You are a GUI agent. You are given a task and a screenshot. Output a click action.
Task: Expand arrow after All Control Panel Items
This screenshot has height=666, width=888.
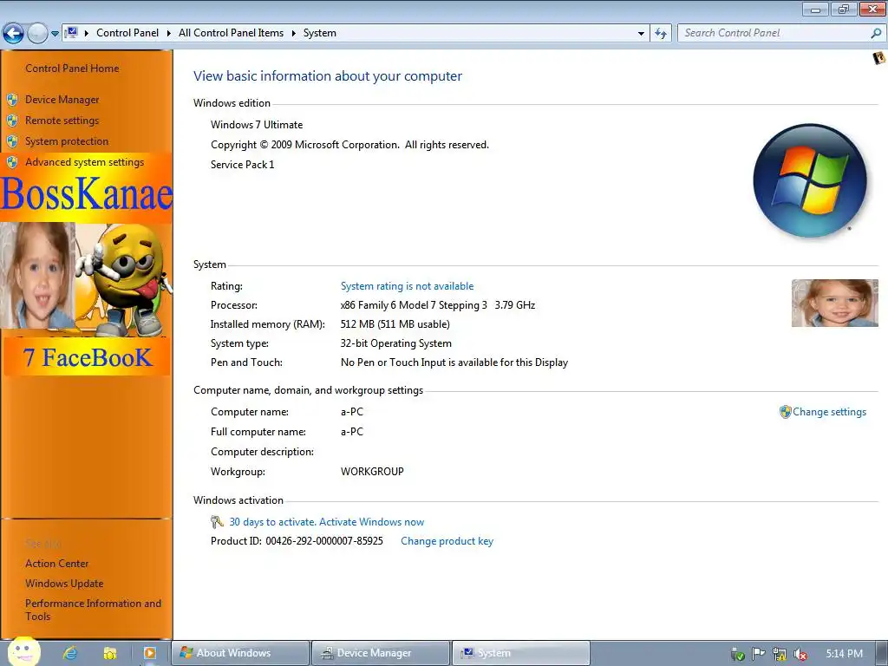(293, 33)
